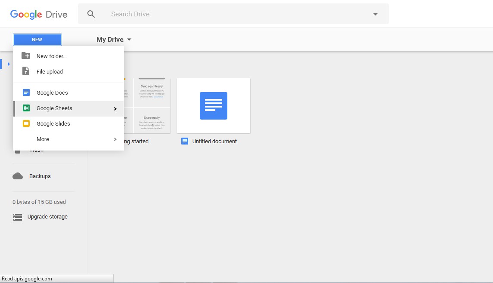
Task: Choose New folder from the menu
Action: [x=68, y=56]
